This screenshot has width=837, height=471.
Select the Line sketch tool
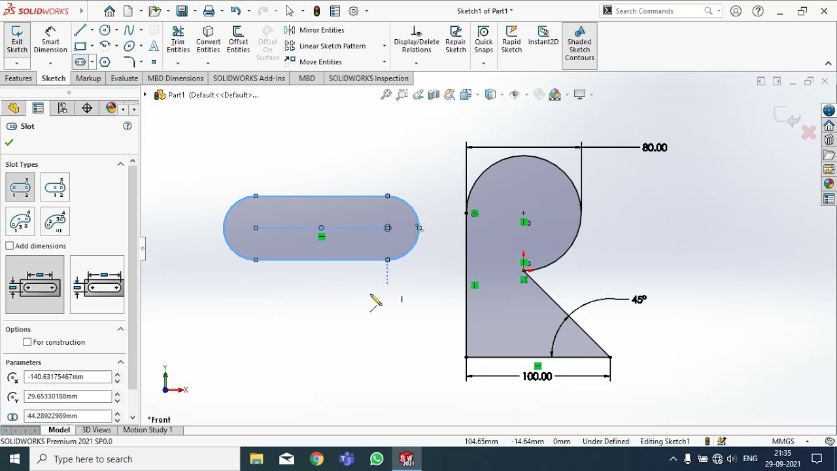point(80,30)
